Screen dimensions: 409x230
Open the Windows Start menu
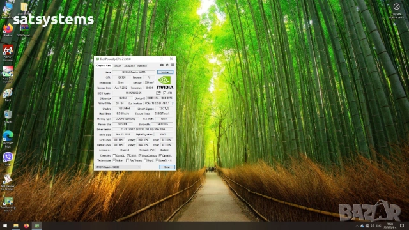pyautogui.click(x=5, y=226)
